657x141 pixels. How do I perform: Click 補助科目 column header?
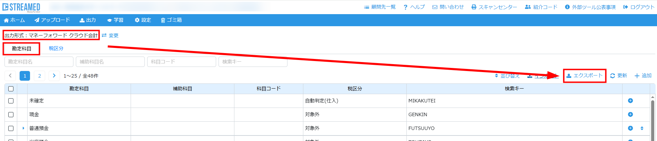(x=182, y=89)
